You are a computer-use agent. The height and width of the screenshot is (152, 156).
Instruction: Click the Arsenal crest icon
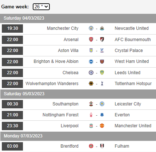tap(91, 40)
